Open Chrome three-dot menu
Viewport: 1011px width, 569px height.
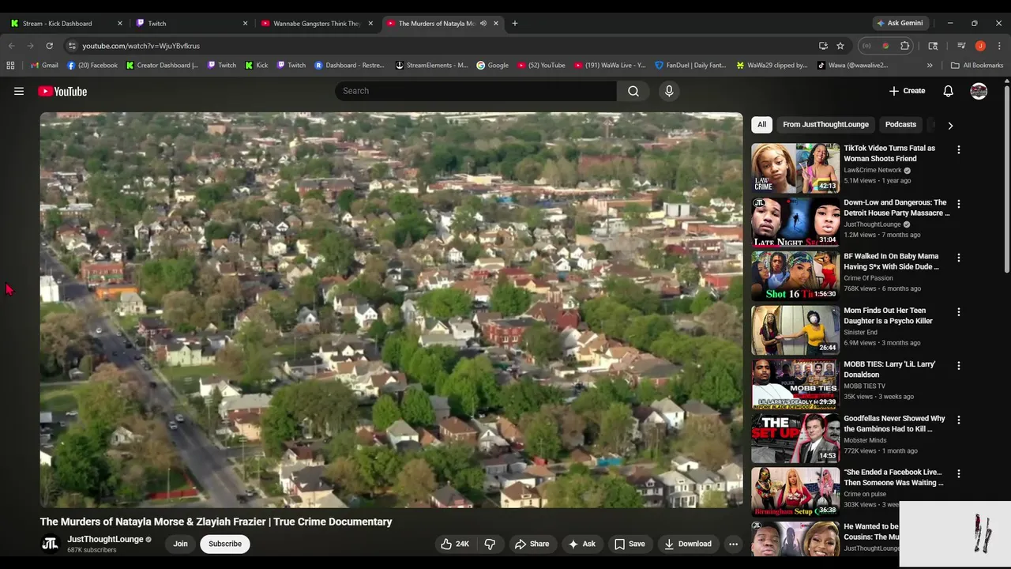[x=999, y=46]
